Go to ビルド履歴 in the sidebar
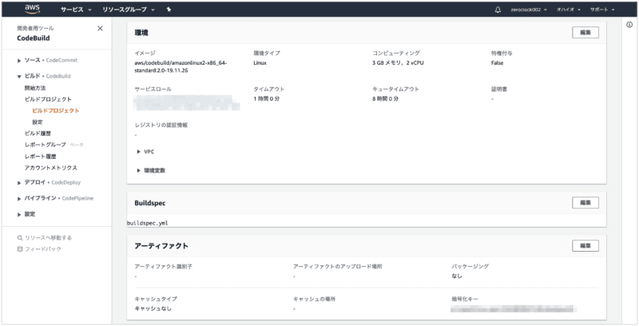Viewport: 639px width, 326px height. click(x=38, y=133)
